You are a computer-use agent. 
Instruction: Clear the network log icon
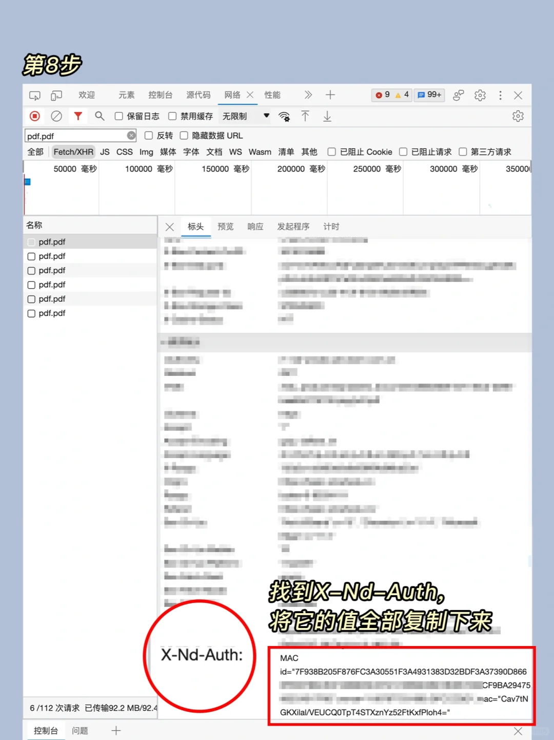pyautogui.click(x=56, y=116)
